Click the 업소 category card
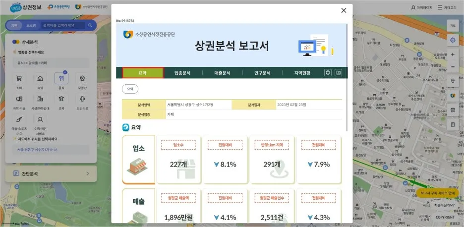This screenshot has height=227, width=464. pyautogui.click(x=138, y=160)
